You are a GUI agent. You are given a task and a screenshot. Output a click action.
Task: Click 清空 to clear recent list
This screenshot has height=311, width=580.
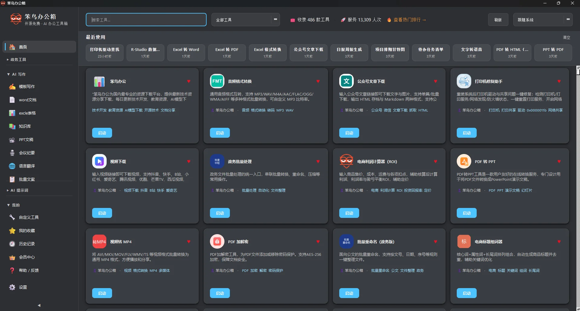566,38
